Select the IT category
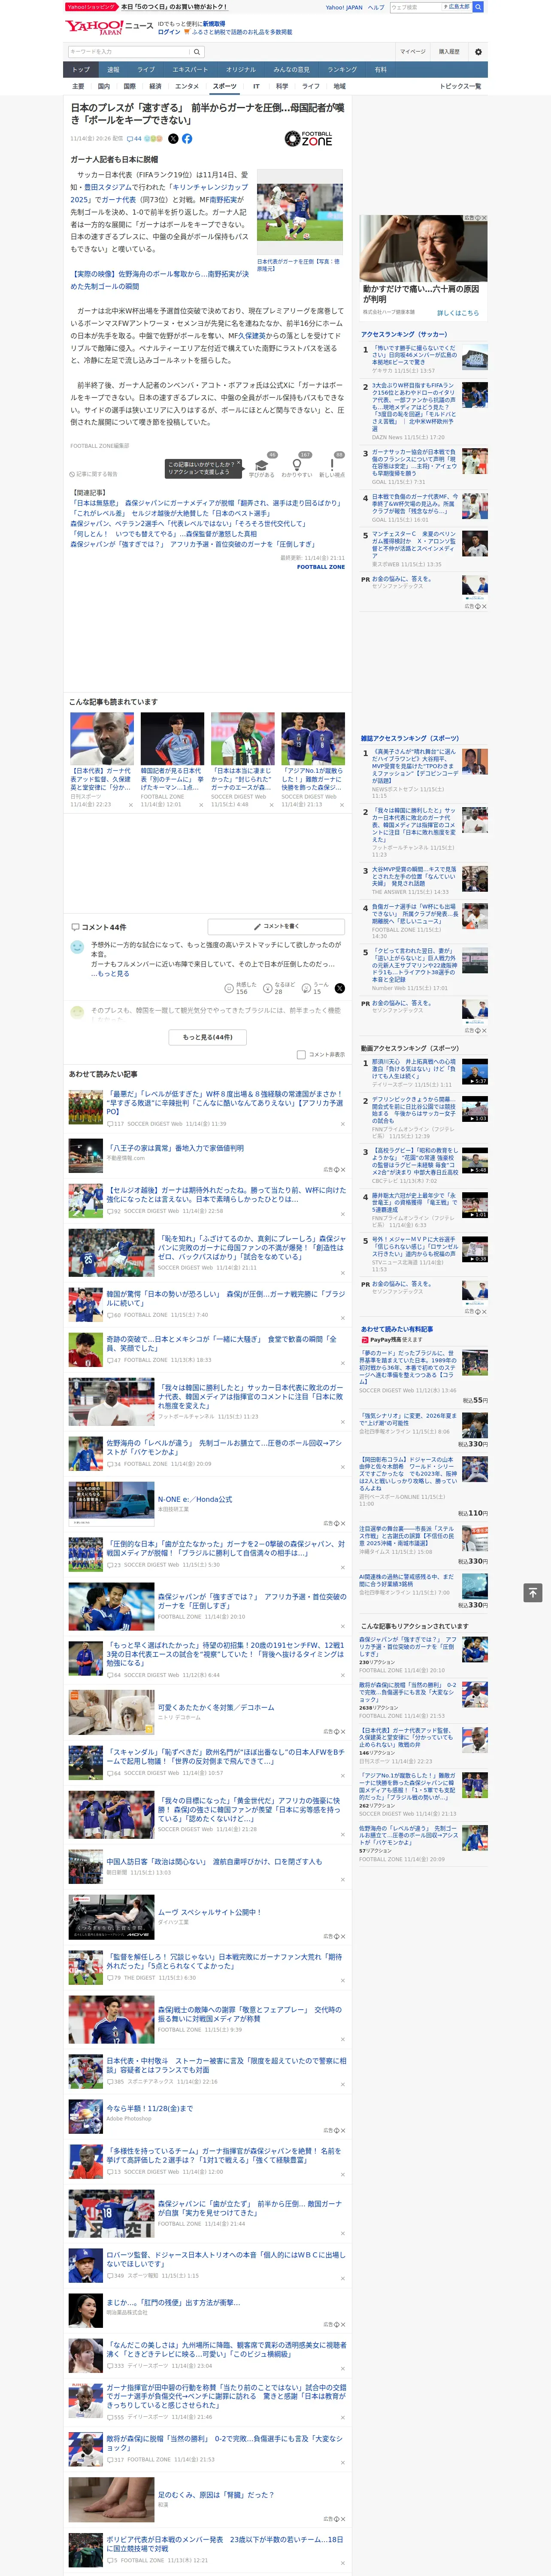 [256, 86]
